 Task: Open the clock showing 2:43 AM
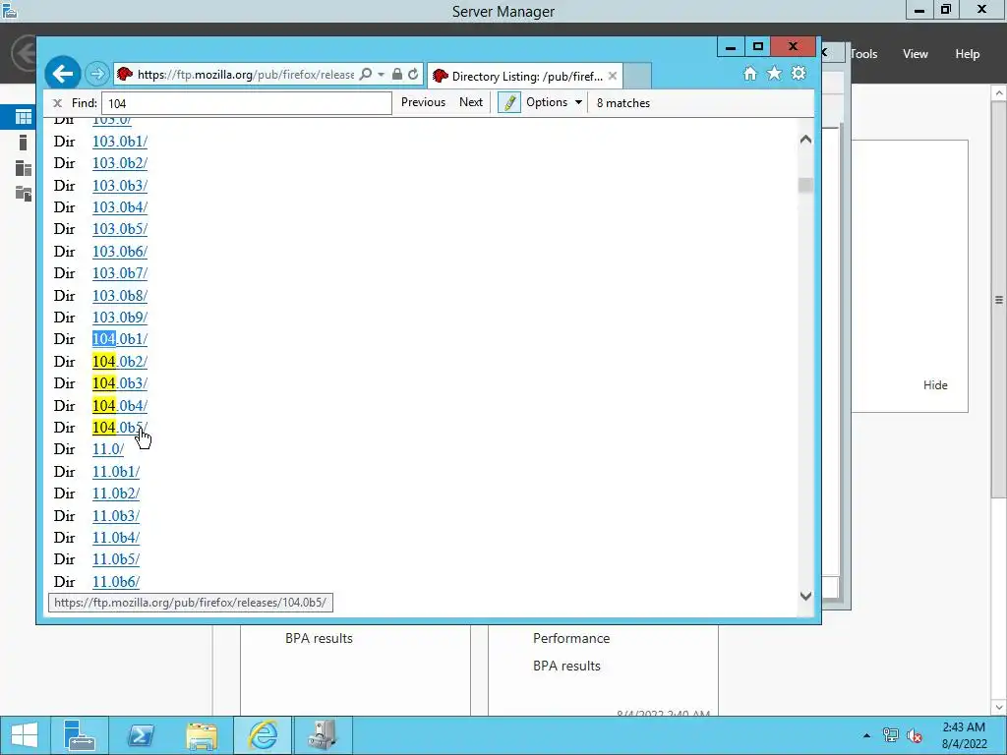click(x=964, y=735)
